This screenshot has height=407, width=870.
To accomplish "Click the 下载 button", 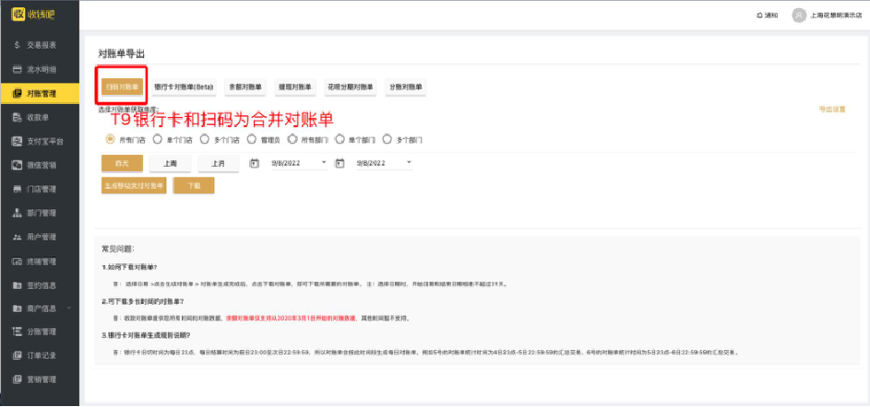I will pos(194,185).
